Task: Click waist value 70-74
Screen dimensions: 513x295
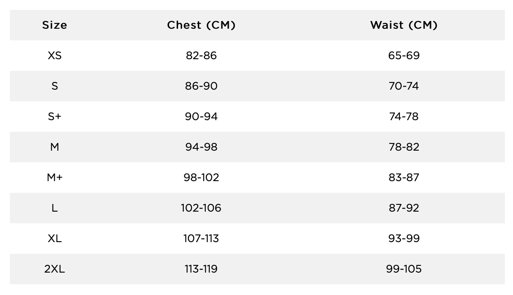Action: [x=404, y=86]
